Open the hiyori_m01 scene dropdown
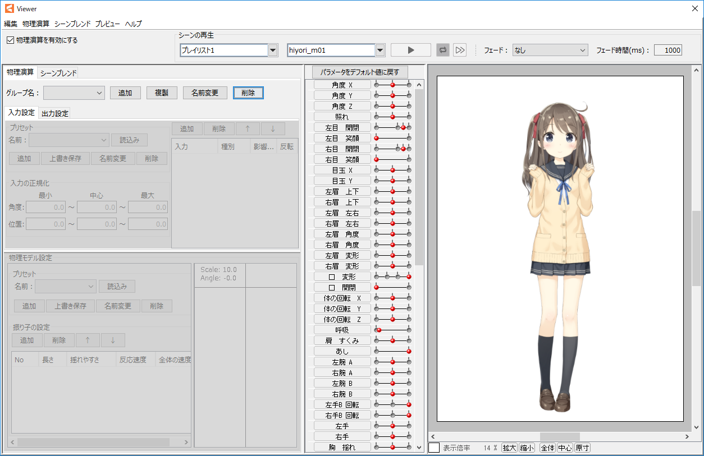 380,50
